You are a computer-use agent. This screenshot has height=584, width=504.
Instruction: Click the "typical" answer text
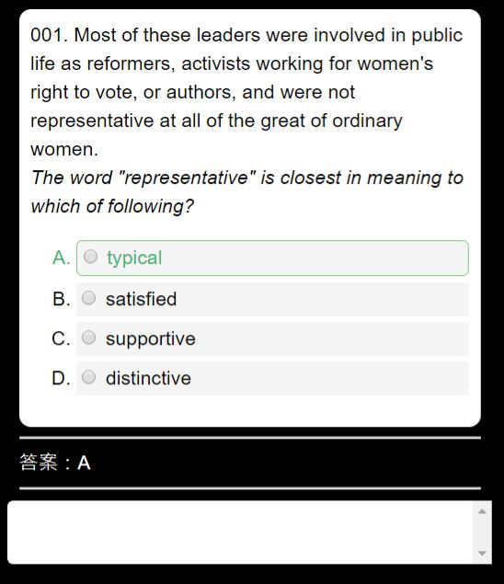click(x=134, y=258)
